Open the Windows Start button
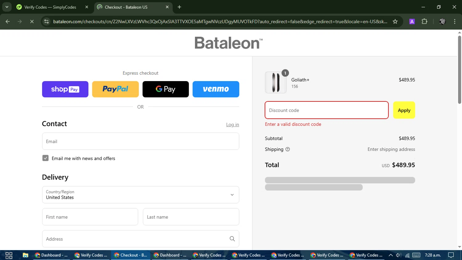This screenshot has width=462, height=260. (9, 255)
